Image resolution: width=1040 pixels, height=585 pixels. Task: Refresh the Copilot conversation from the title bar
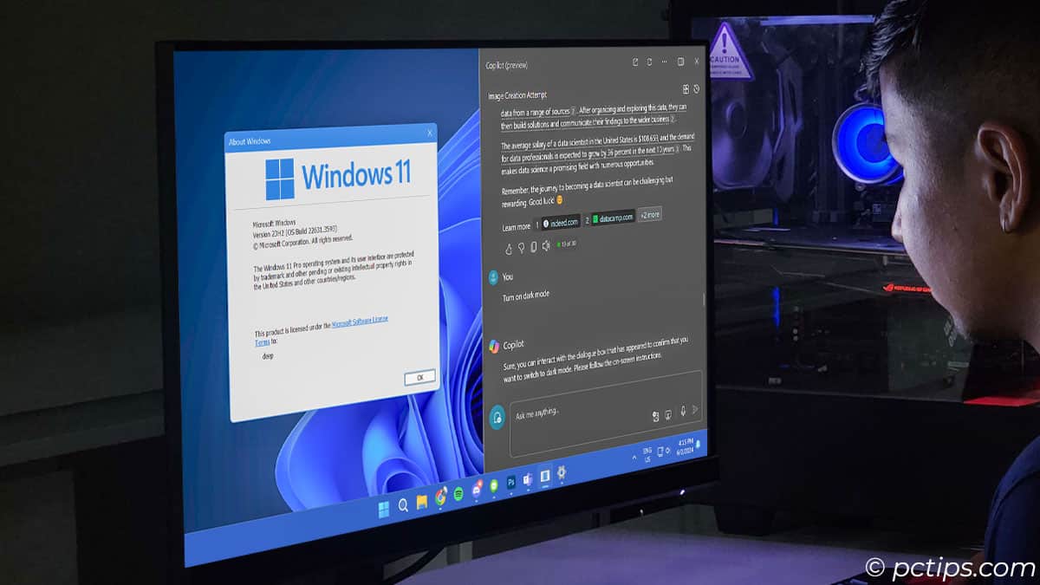click(649, 62)
